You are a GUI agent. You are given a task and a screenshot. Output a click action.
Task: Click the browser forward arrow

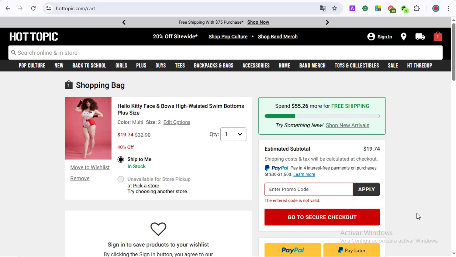20,9
